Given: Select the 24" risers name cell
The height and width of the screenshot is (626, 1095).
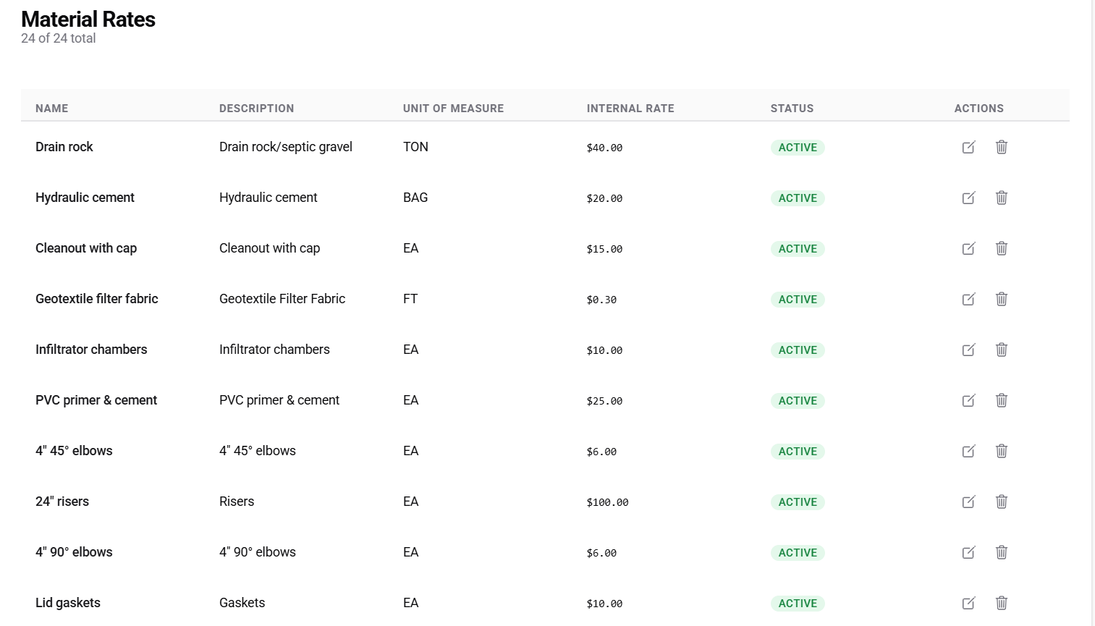Looking at the screenshot, I should [x=62, y=502].
